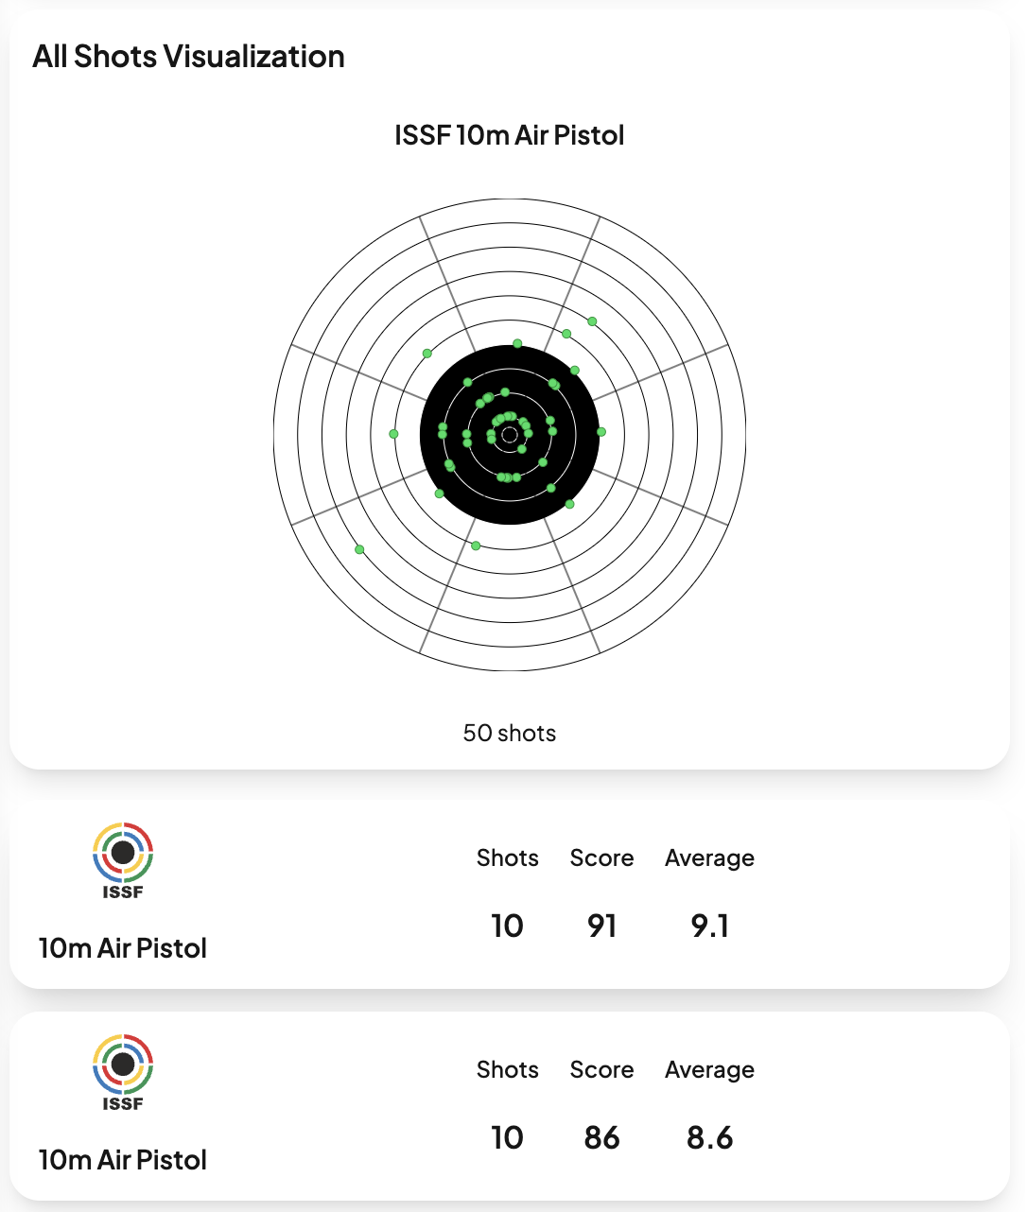The width and height of the screenshot is (1027, 1212).
Task: Click the "Score" header in the first session card
Action: (601, 857)
